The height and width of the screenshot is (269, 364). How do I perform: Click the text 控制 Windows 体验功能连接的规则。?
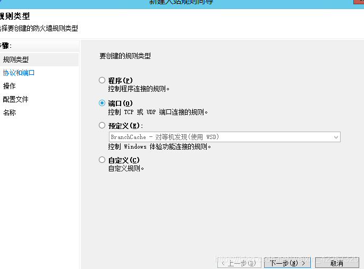159,146
